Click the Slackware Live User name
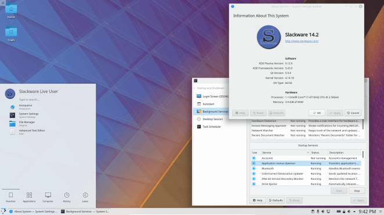This screenshot has height=215, width=384. [x=38, y=91]
